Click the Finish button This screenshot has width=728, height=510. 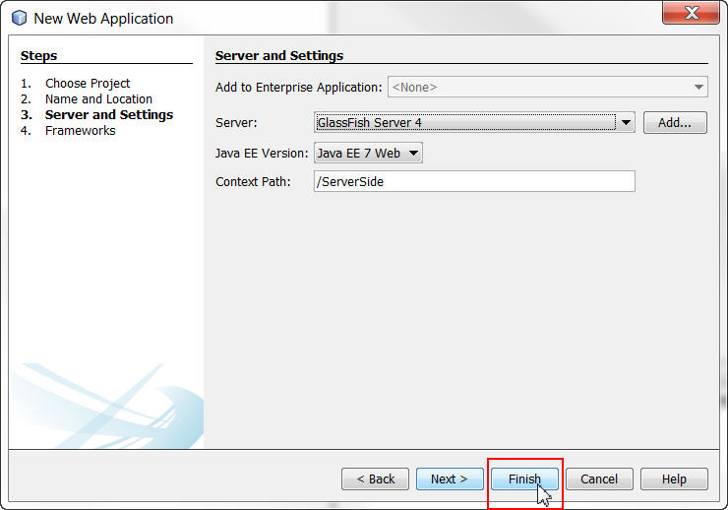[x=524, y=478]
